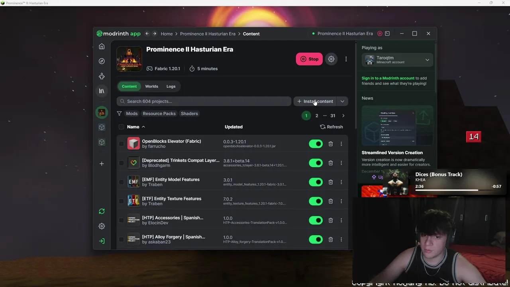Image resolution: width=510 pixels, height=287 pixels.
Task: Switch to the Content tab
Action: (x=129, y=86)
